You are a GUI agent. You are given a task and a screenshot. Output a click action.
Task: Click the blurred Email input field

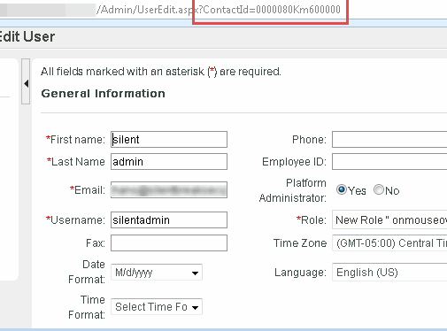(169, 189)
